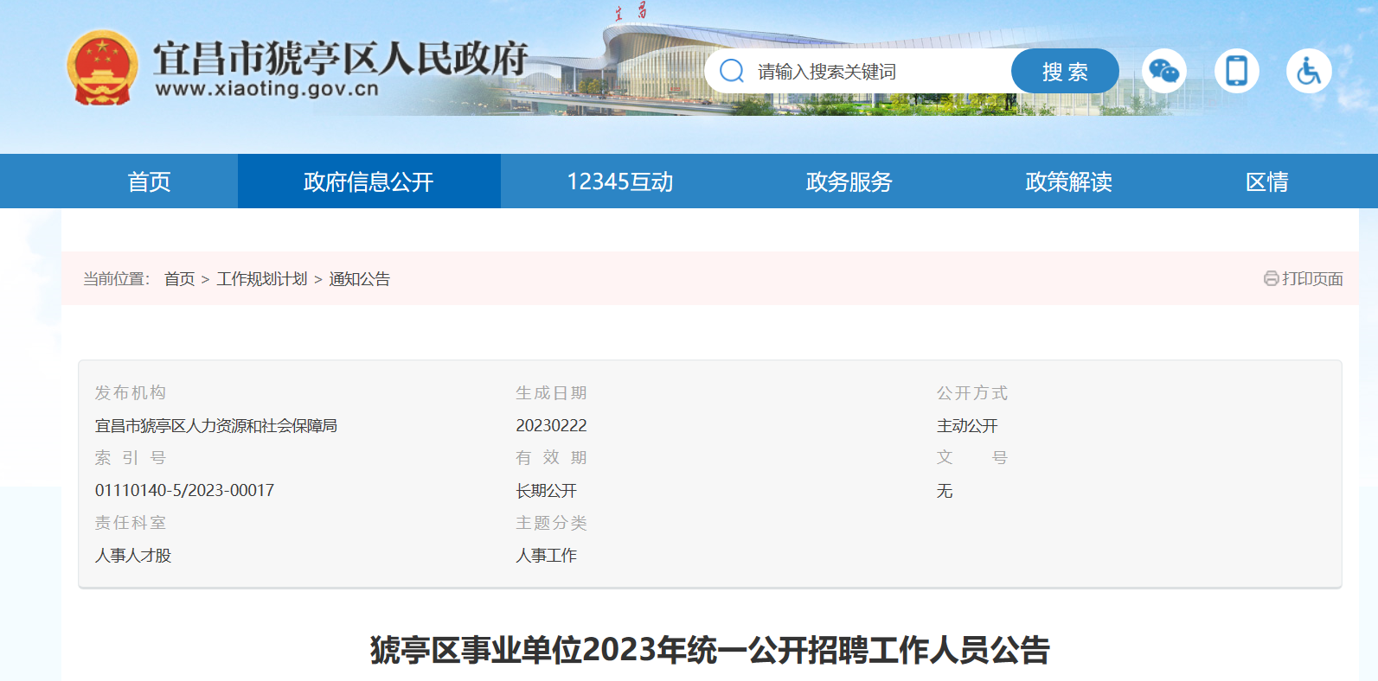Focus the 请输入搜索关键词 search field
Image resolution: width=1378 pixels, height=681 pixels.
tap(874, 72)
